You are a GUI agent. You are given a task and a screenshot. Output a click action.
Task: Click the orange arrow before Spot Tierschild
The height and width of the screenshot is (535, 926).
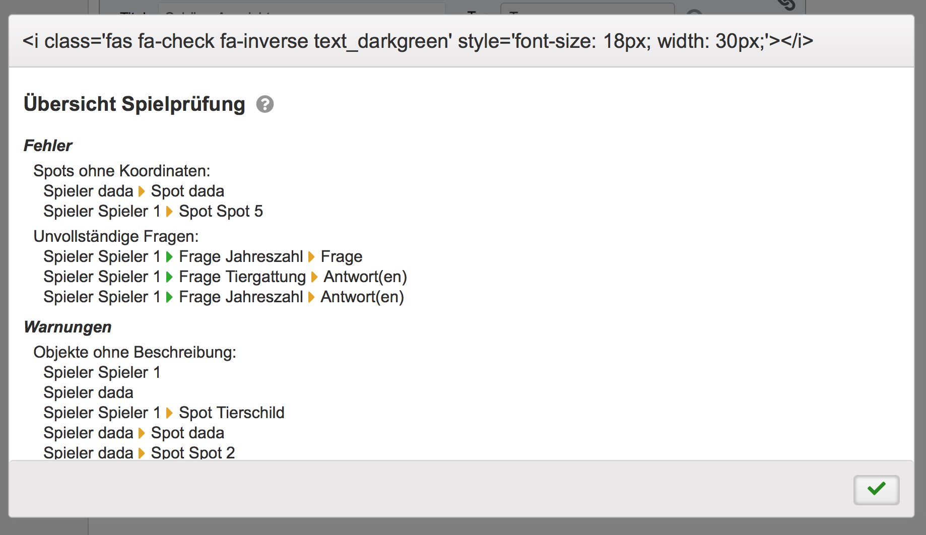pyautogui.click(x=169, y=413)
